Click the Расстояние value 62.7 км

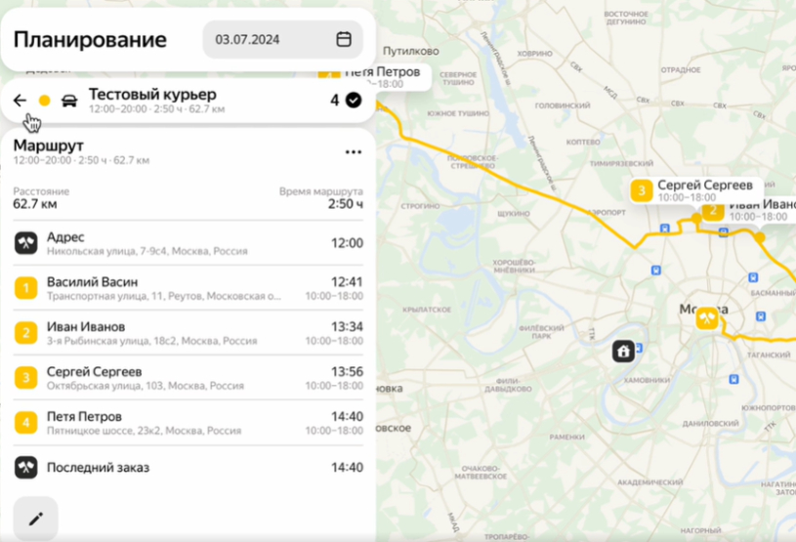35,204
